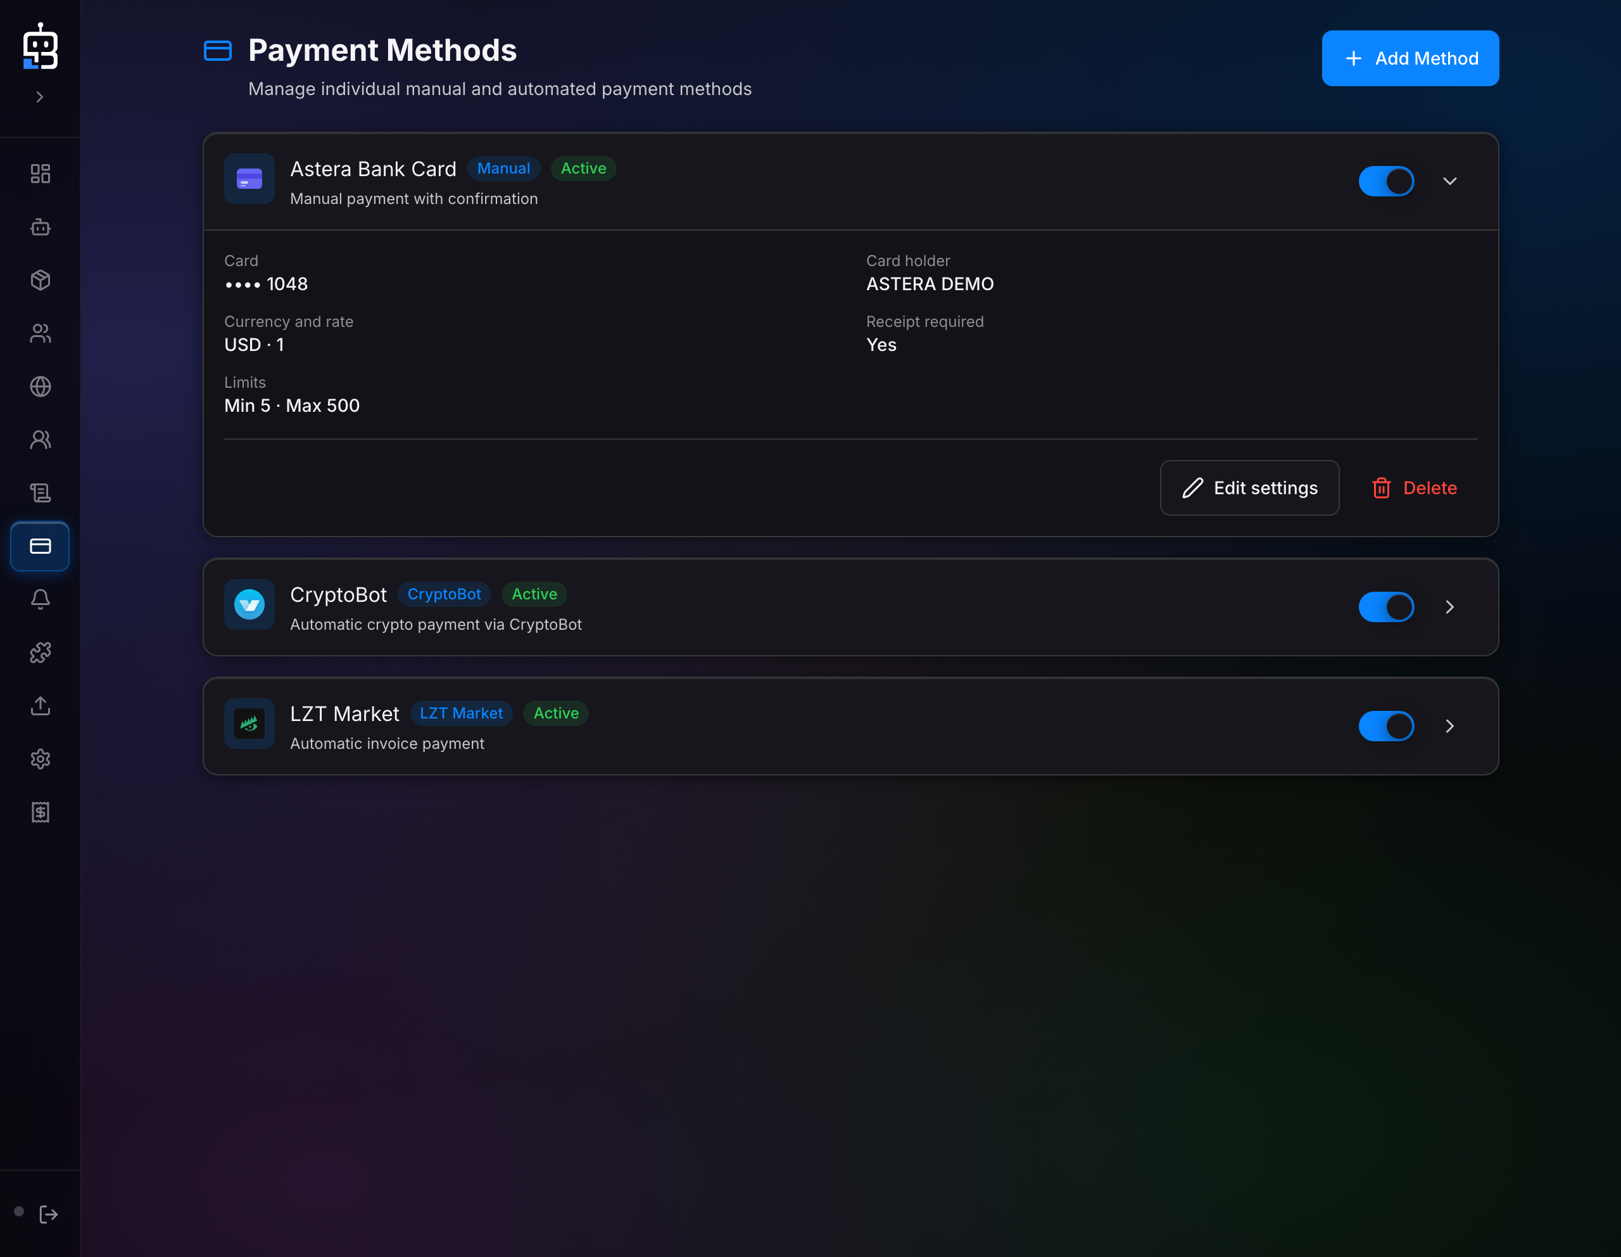Open the two-person contacts icon in sidebar
Viewport: 1621px width, 1257px height.
[x=40, y=440]
